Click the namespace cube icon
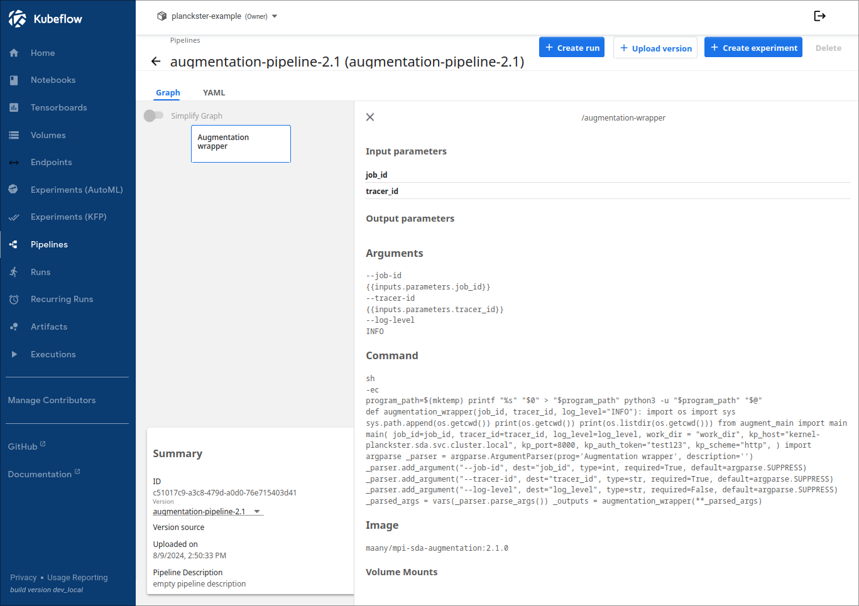 (162, 16)
